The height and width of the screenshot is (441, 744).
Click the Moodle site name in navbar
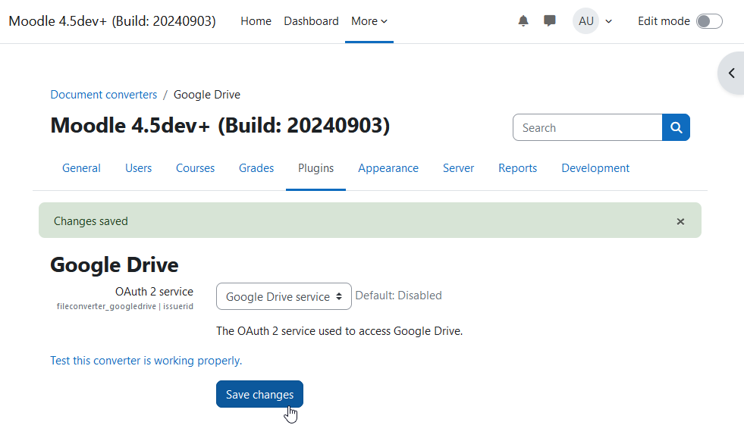click(x=112, y=21)
